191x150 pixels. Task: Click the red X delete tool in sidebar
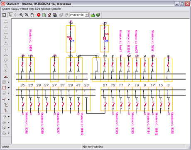6,76
